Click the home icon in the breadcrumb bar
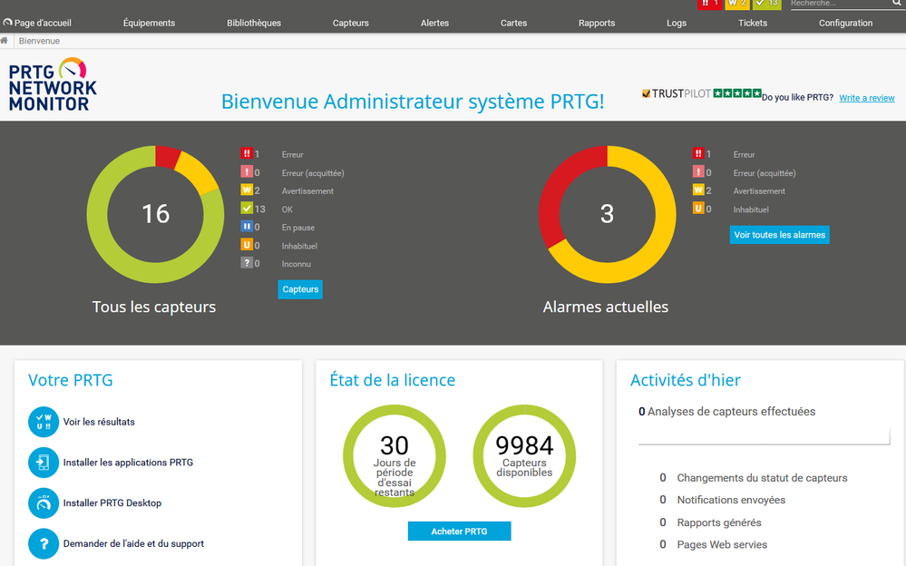 point(5,41)
